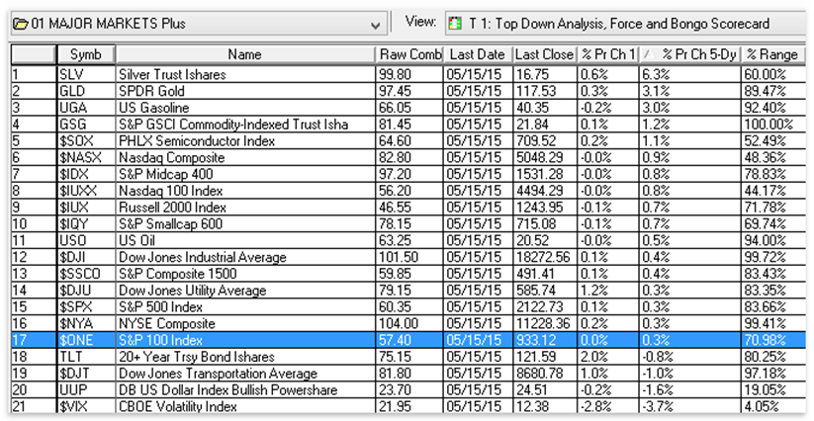Click the USO symbol cell
Screen dimensions: 814x421
click(86, 240)
